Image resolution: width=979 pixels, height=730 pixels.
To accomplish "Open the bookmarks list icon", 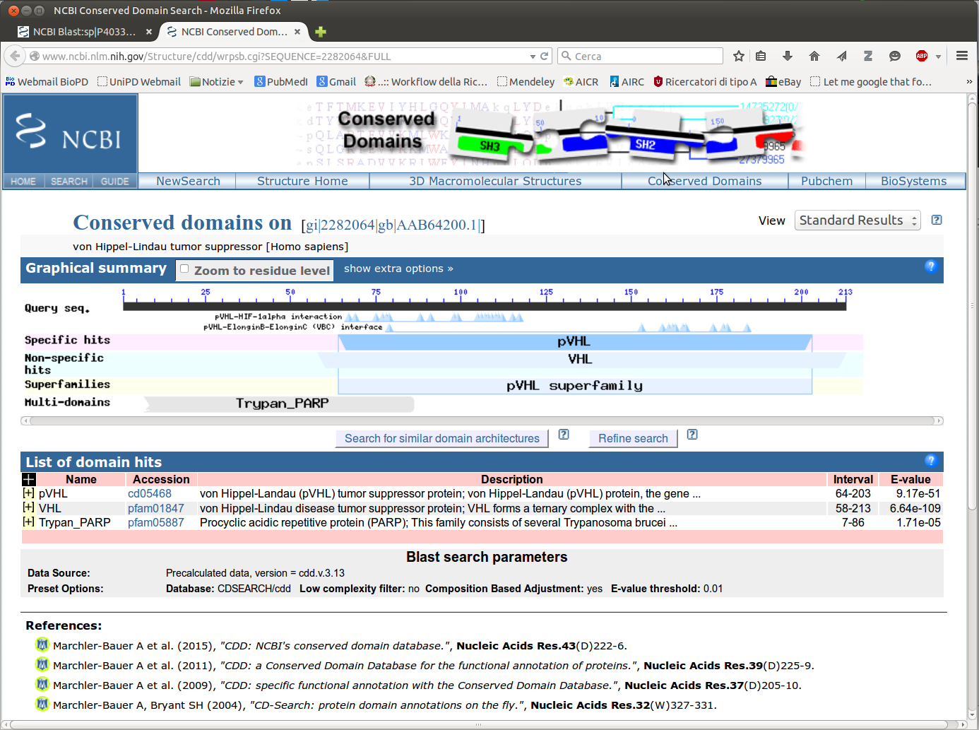I will click(761, 56).
